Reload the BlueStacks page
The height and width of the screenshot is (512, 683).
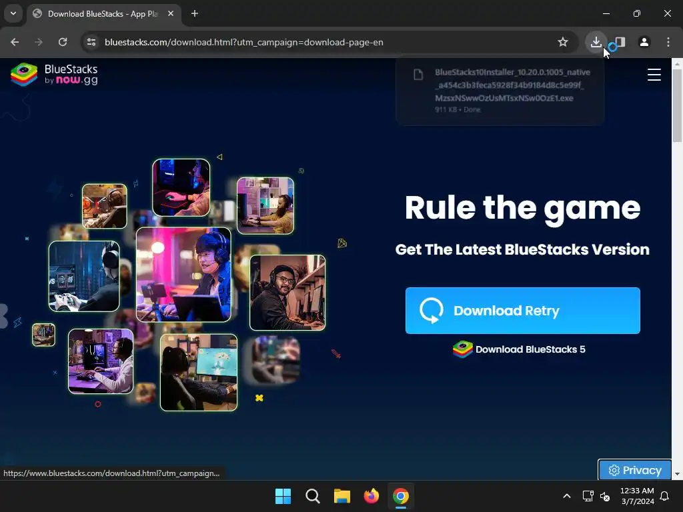(x=63, y=42)
